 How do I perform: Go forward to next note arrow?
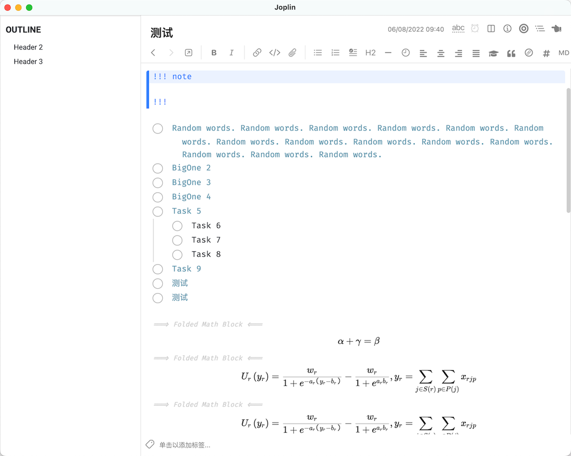(x=171, y=53)
